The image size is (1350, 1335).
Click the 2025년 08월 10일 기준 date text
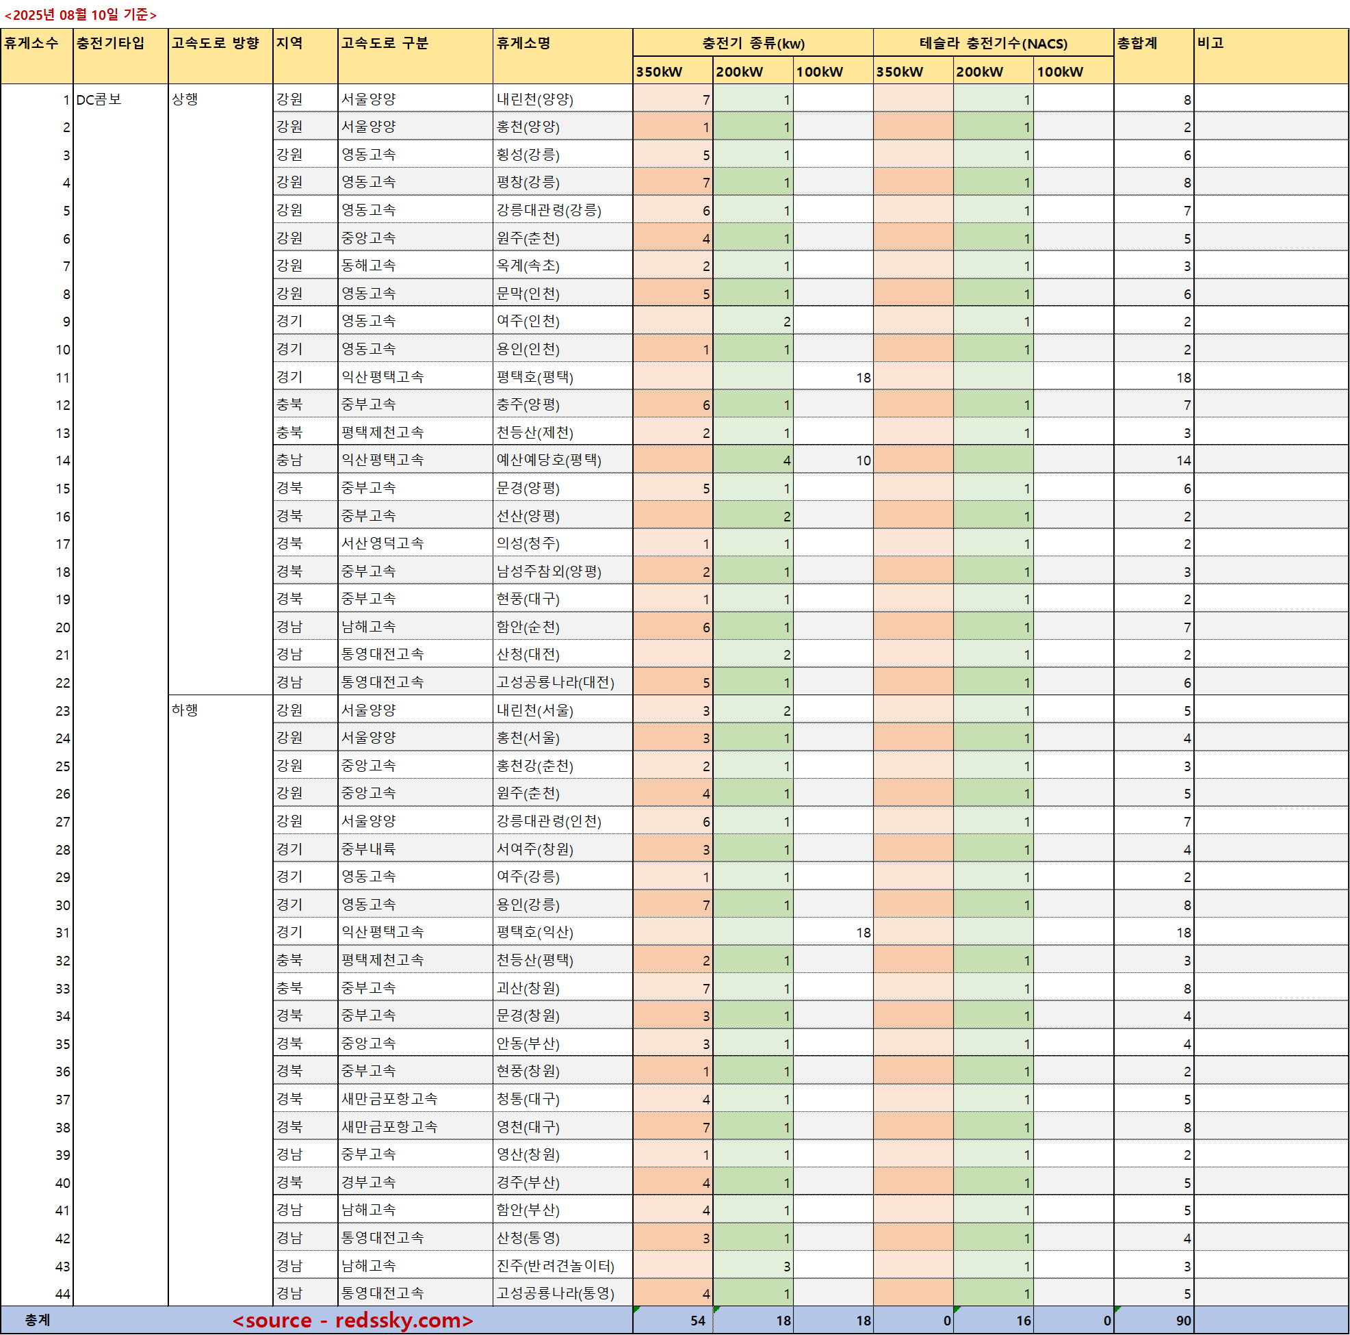point(80,14)
